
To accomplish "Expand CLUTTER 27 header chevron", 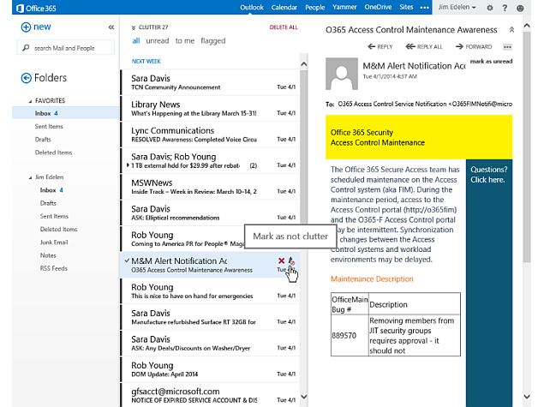I will pos(134,27).
